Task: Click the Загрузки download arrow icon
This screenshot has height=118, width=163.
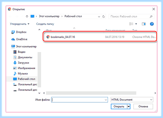Action: click(x=15, y=63)
